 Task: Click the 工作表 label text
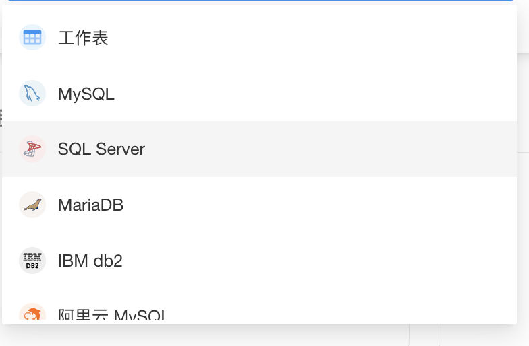(83, 38)
